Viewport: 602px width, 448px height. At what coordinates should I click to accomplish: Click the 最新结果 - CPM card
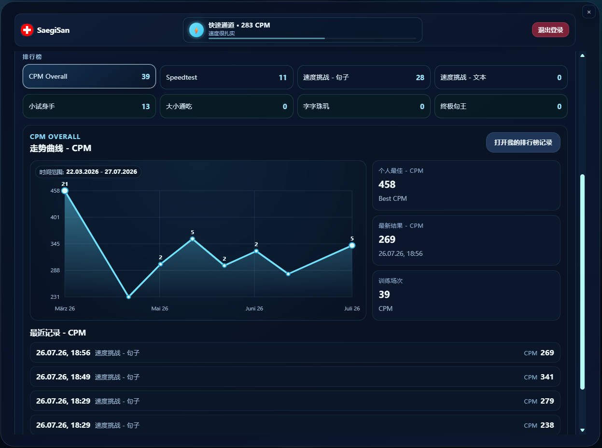[x=466, y=240]
